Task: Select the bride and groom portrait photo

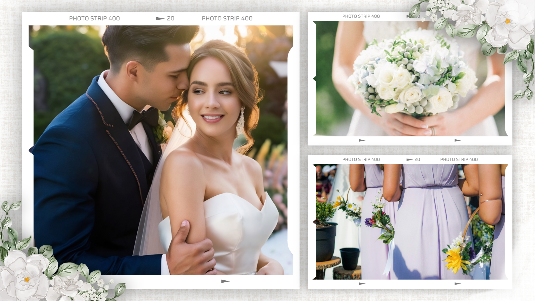Action: click(160, 151)
